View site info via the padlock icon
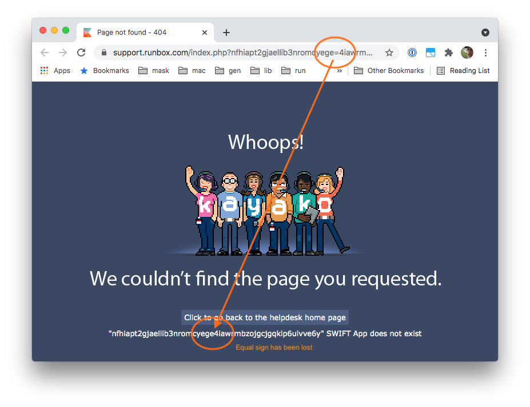 point(103,53)
